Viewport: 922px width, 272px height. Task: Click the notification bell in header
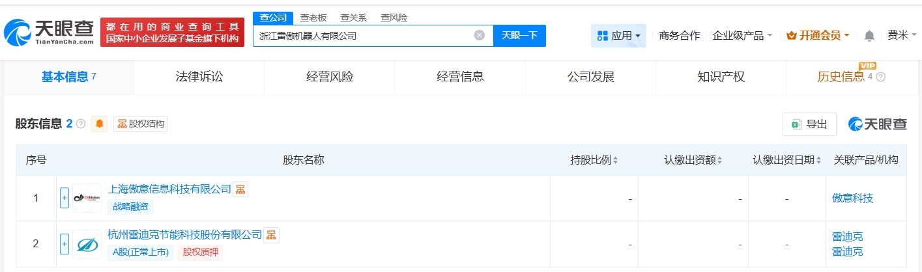pyautogui.click(x=869, y=36)
